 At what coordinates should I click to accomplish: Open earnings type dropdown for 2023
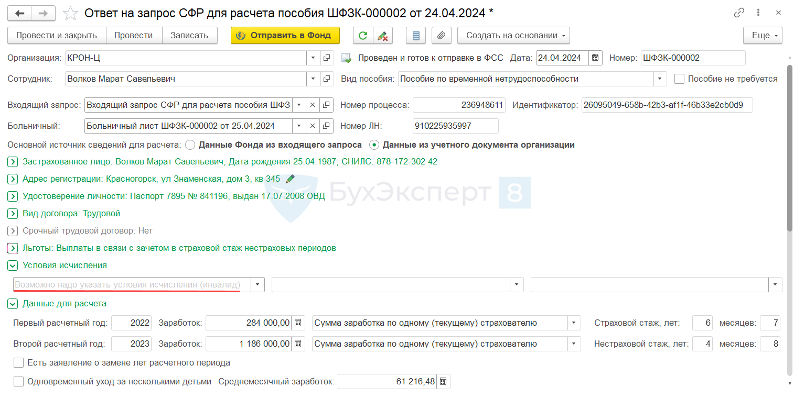click(574, 344)
